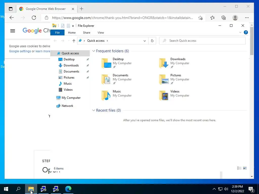Refresh the Edge browser page
The height and width of the screenshot is (194, 259).
point(34,18)
